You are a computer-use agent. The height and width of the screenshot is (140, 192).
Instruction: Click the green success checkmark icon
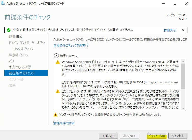[9, 30]
